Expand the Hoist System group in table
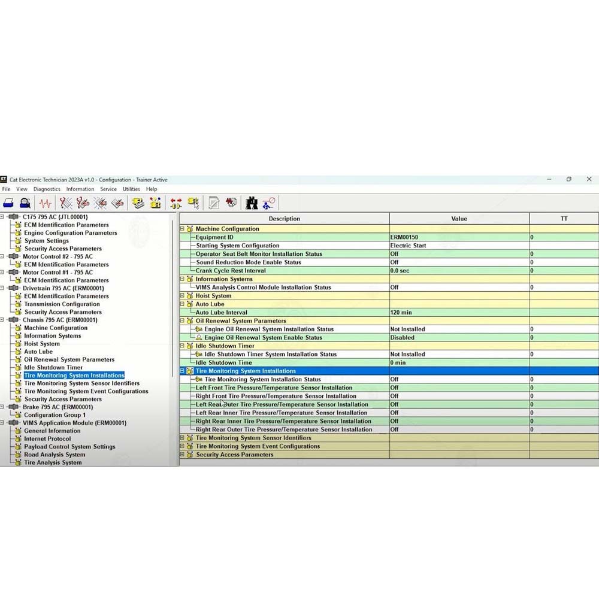Screen dimensions: 599x599 pos(182,296)
